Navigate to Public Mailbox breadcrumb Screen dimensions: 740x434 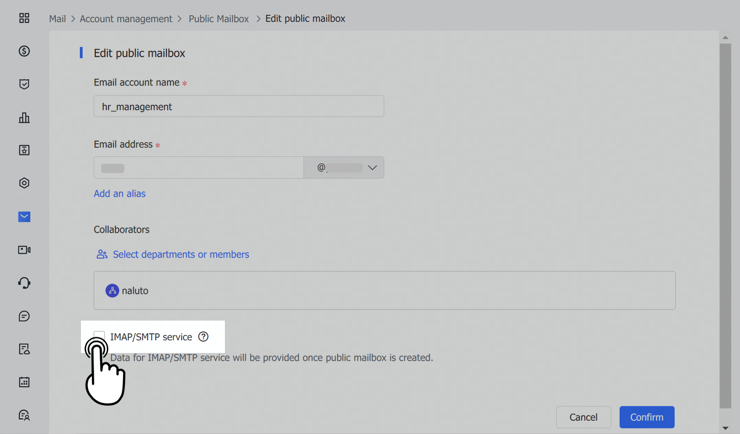pyautogui.click(x=219, y=19)
